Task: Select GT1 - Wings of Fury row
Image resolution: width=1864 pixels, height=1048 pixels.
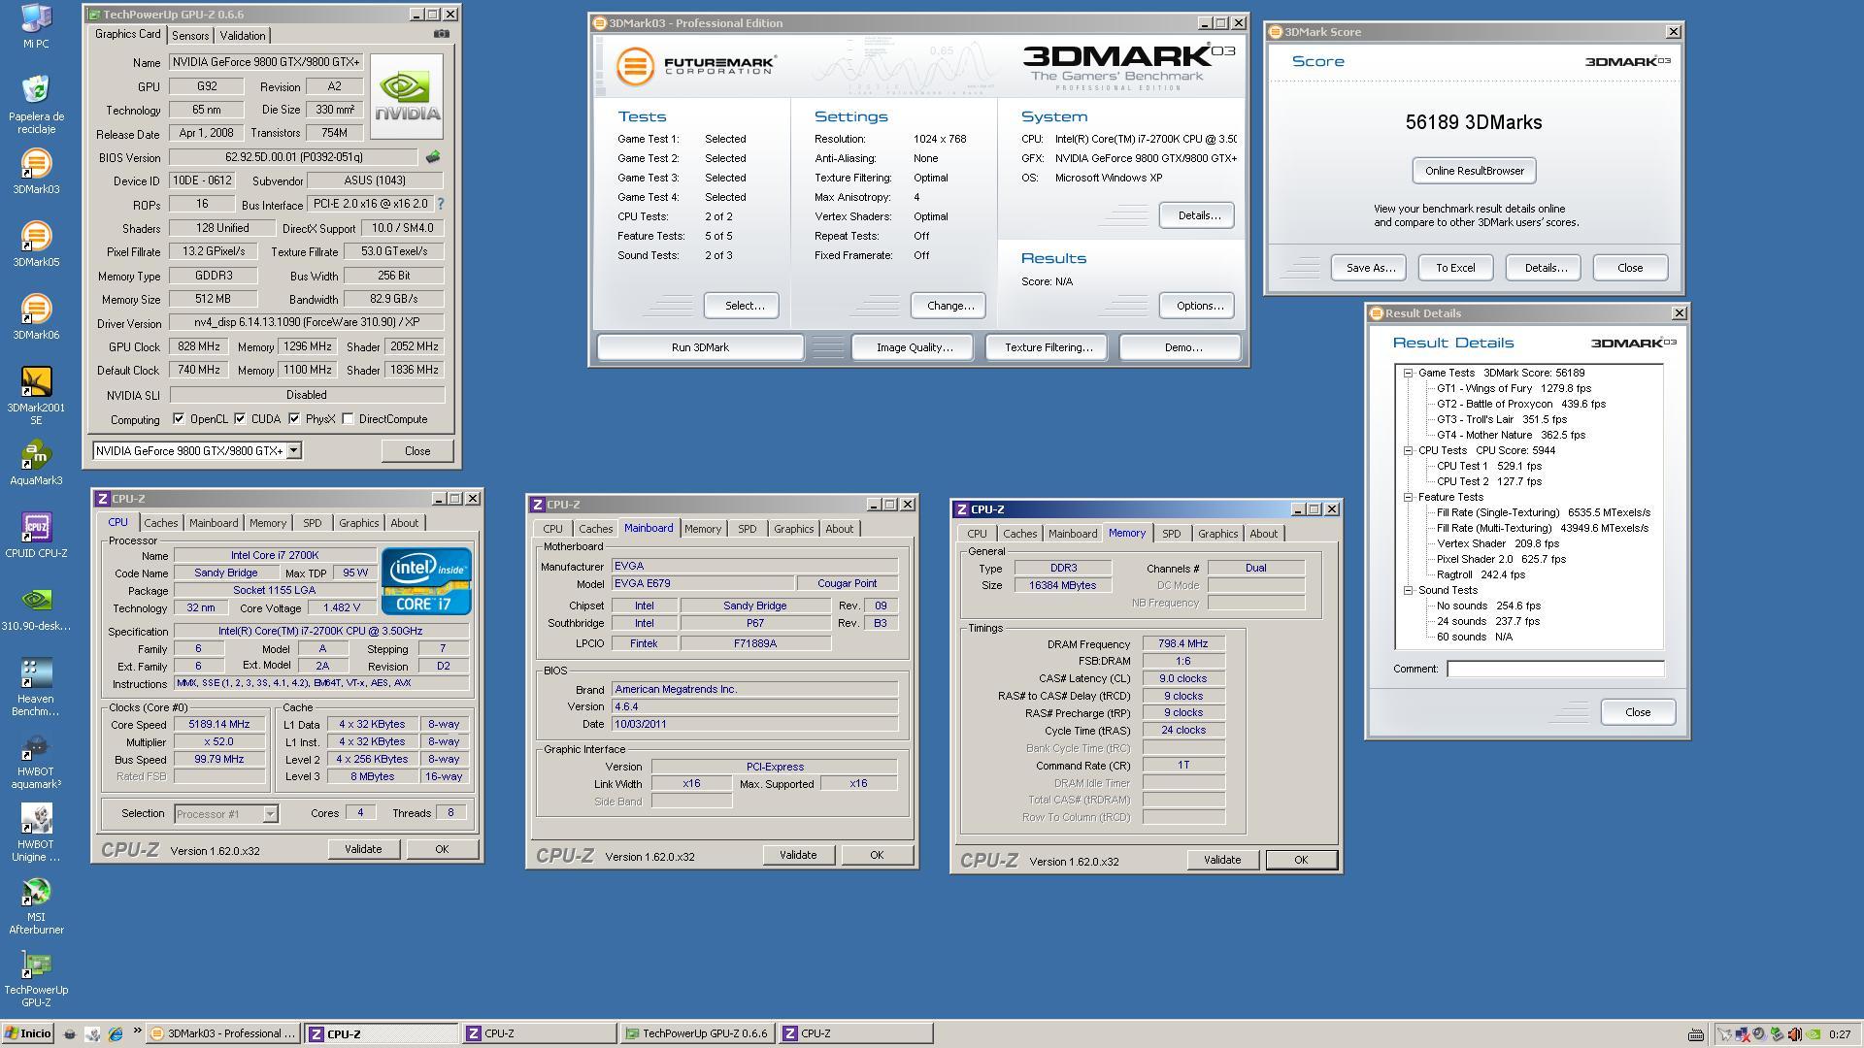Action: coord(1514,388)
